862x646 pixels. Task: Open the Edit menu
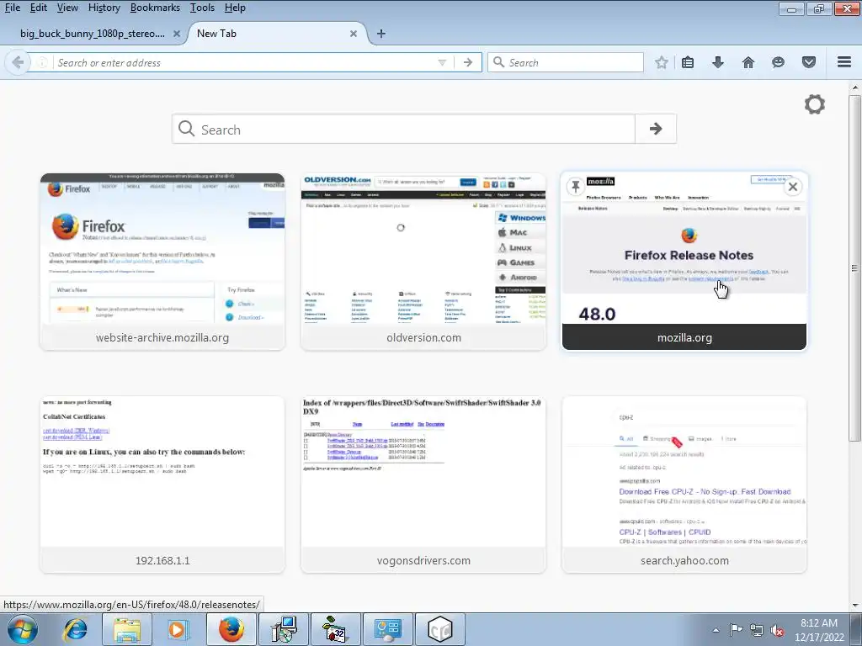38,8
